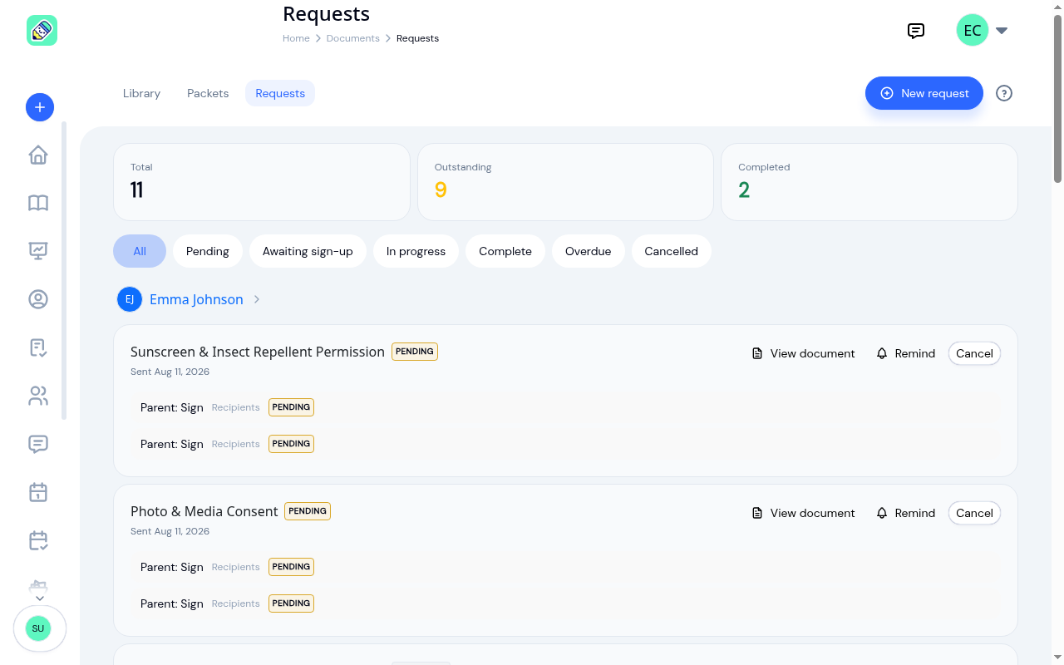
Task: Open the Emma Johnson name link
Action: 196,299
